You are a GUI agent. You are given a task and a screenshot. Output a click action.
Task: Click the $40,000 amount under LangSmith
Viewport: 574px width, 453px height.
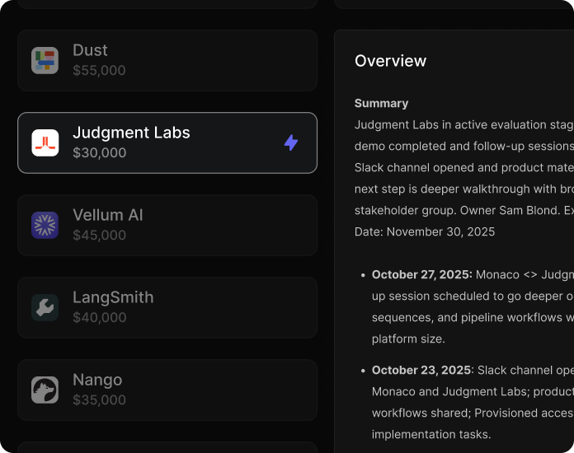(99, 318)
